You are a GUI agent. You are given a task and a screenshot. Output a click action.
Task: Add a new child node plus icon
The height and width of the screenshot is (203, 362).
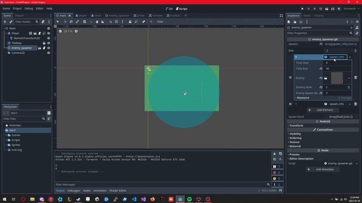(5, 21)
